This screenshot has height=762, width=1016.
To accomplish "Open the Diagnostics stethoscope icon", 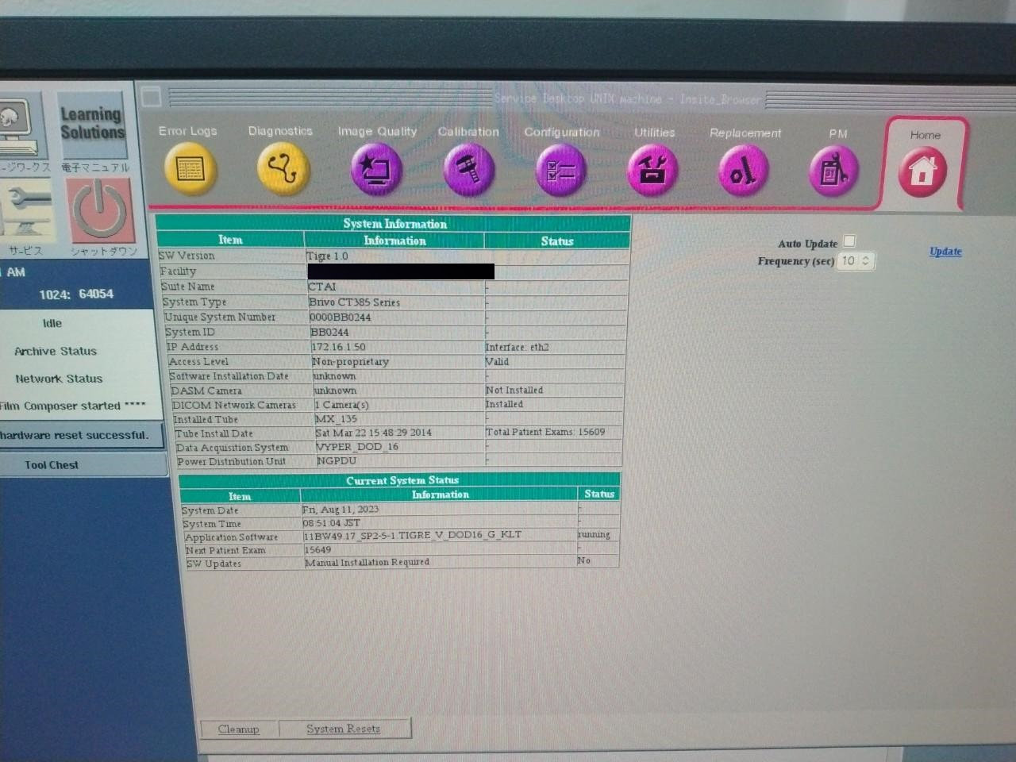I will [x=282, y=169].
